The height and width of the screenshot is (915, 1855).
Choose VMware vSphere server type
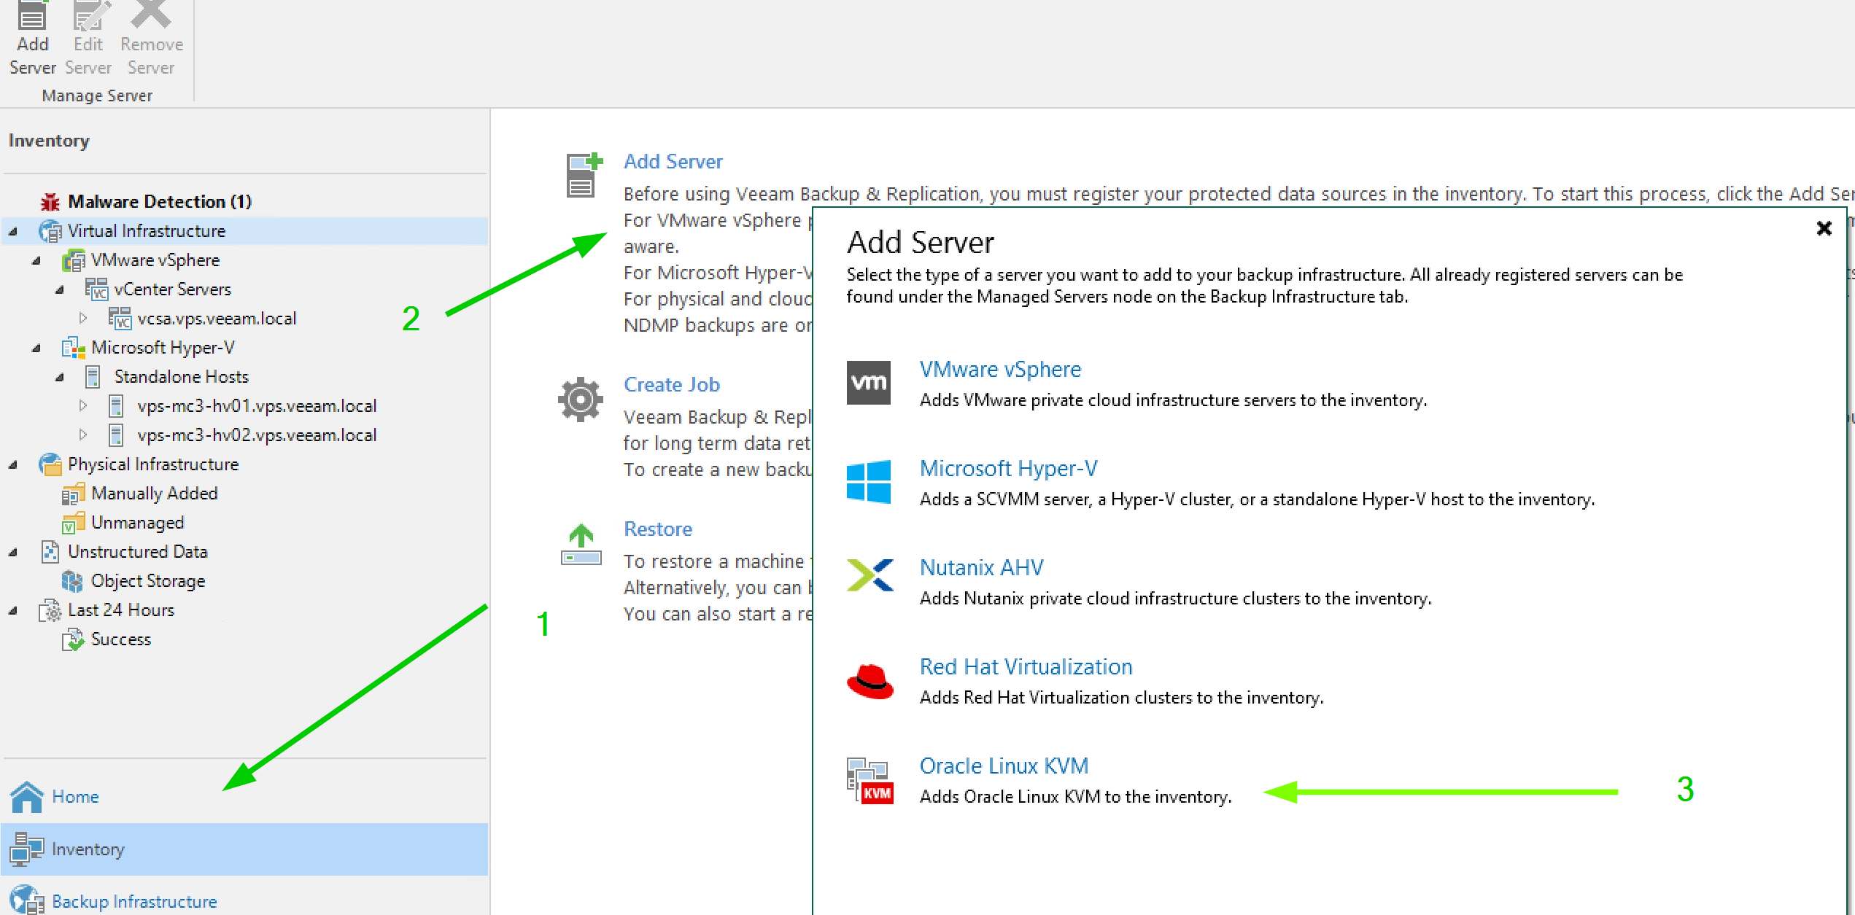click(x=1000, y=370)
